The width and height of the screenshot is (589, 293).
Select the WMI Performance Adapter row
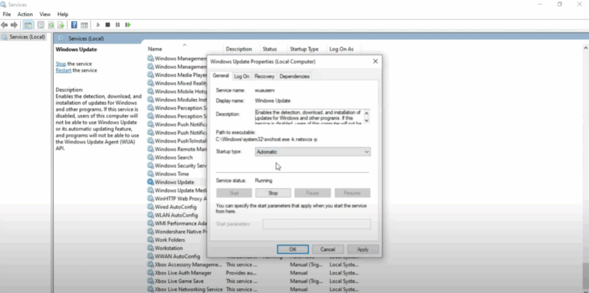(177, 223)
